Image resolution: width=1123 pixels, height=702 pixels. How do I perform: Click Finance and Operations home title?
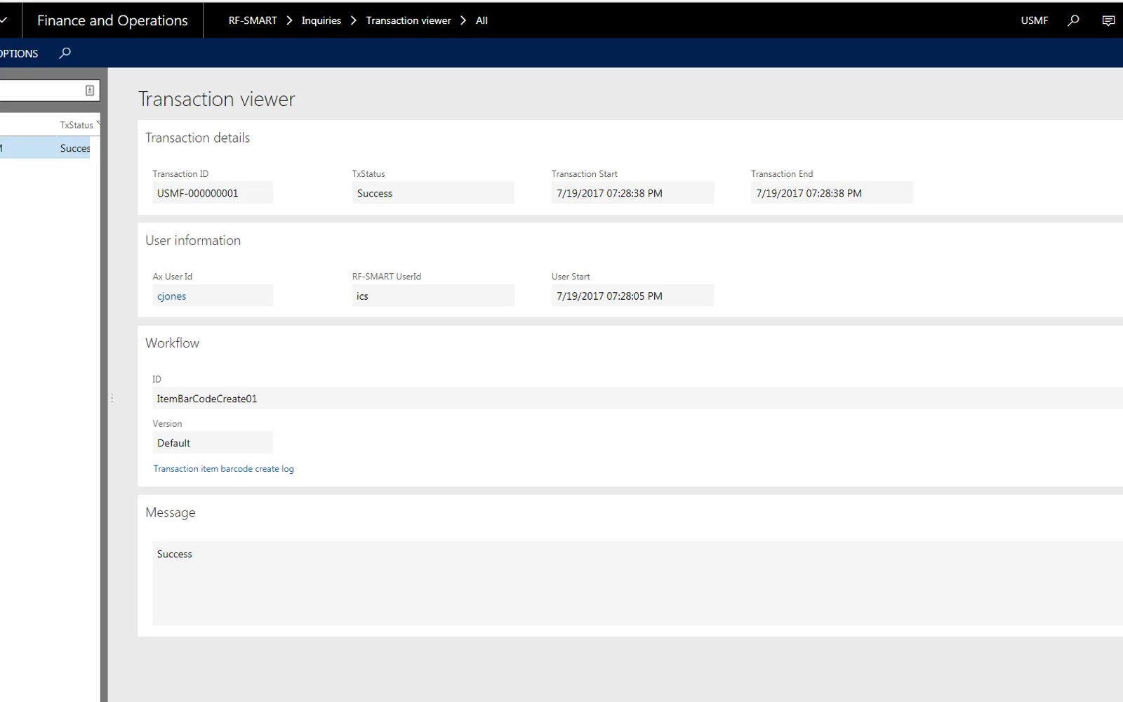click(112, 20)
